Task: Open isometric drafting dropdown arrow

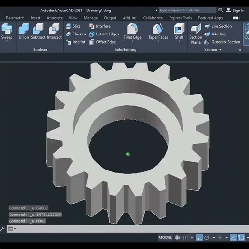Action: [226, 238]
